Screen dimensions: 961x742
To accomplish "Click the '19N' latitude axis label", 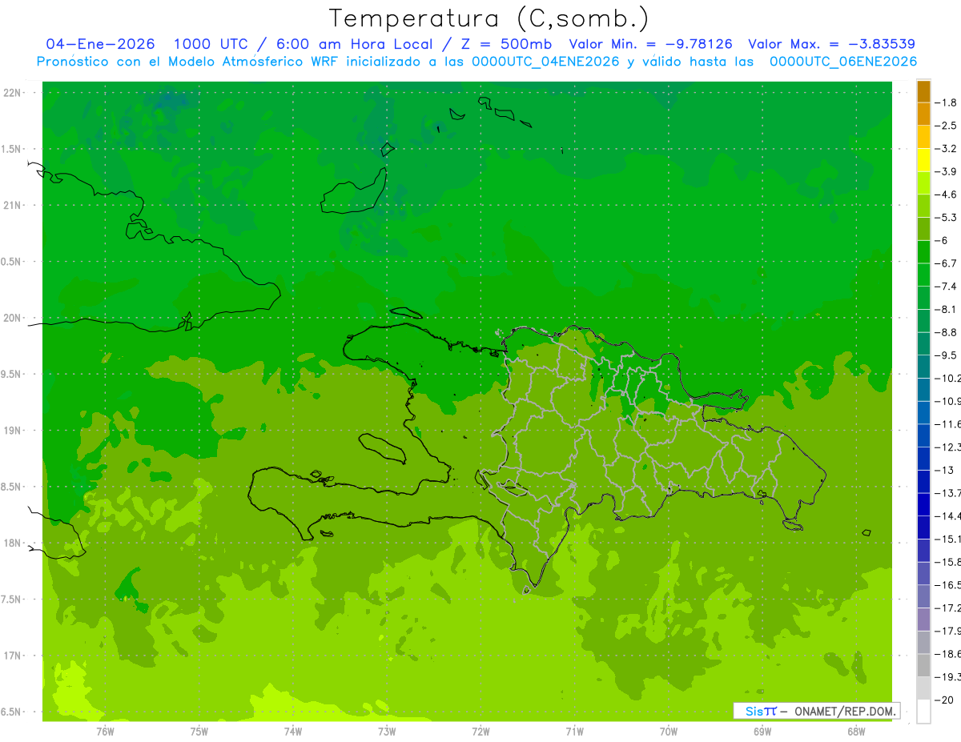I will pyautogui.click(x=13, y=431).
